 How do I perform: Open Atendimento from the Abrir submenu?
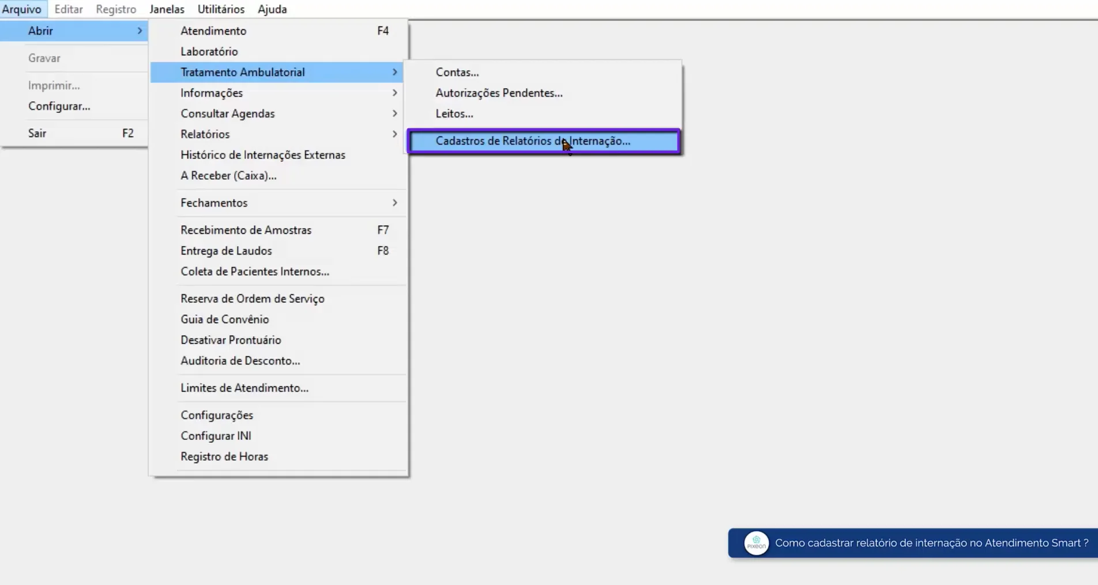tap(278, 31)
